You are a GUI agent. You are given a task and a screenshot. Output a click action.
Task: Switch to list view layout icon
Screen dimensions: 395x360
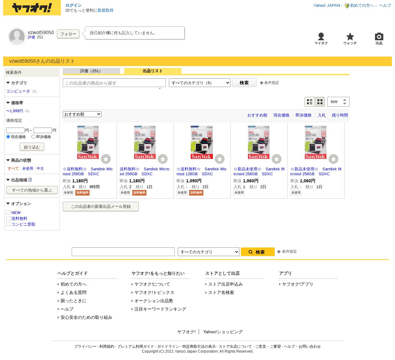click(310, 102)
